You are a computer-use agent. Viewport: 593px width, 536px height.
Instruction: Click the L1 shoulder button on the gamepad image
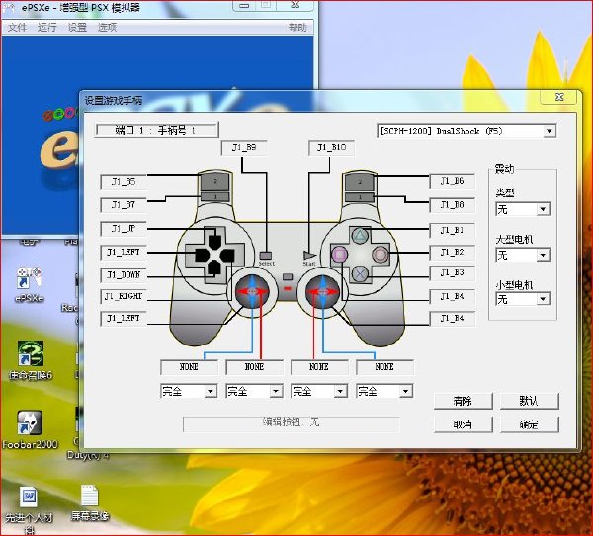point(214,196)
